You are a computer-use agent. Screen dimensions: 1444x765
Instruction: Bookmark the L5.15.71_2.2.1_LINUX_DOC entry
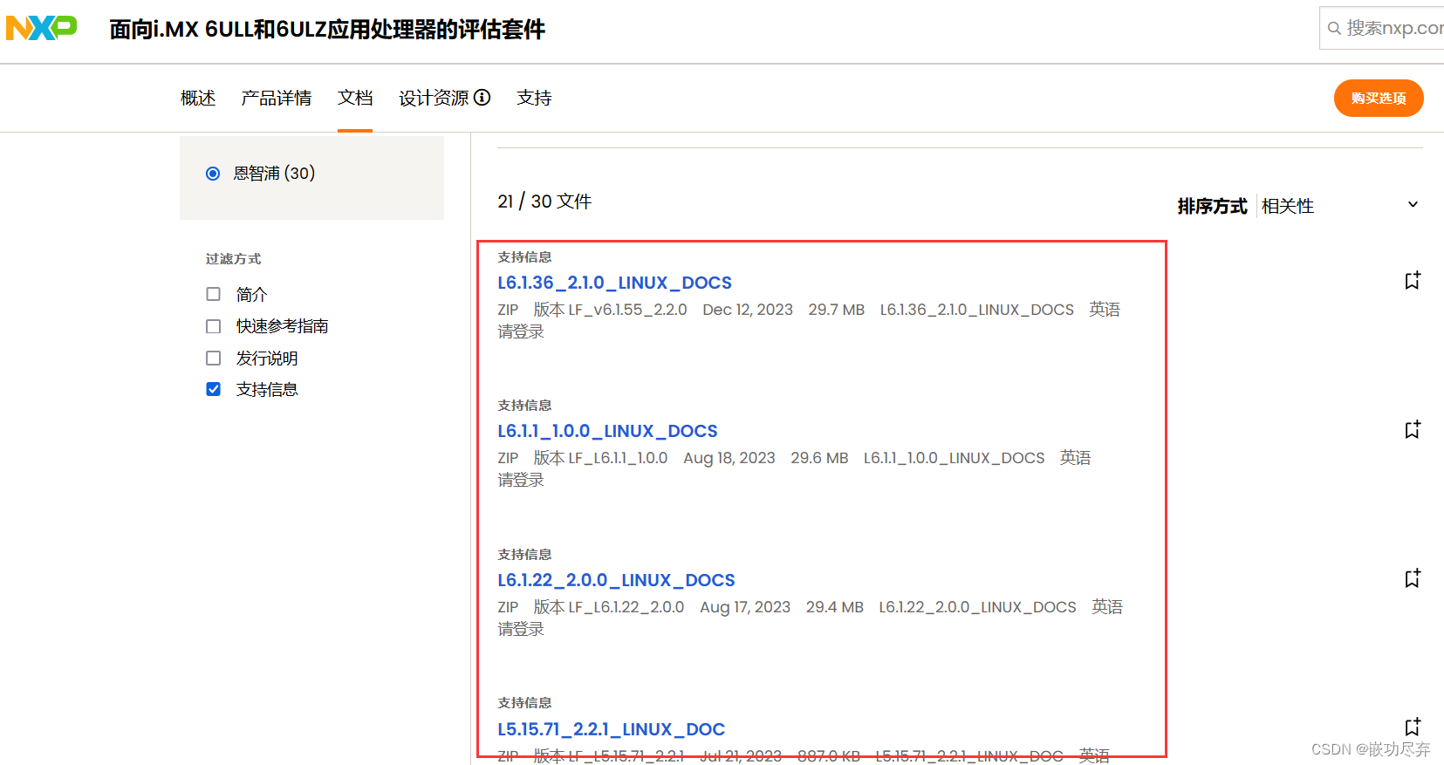point(1413,727)
